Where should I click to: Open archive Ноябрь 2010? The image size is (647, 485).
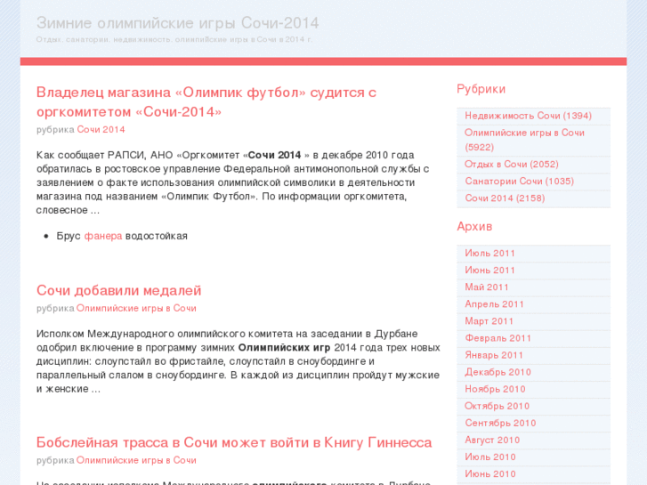click(x=495, y=389)
